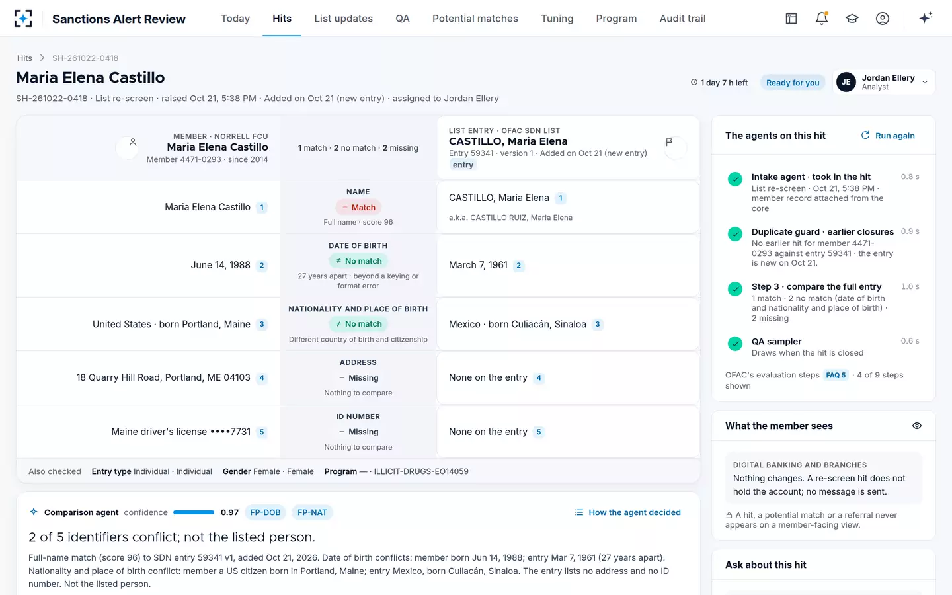Viewport: 952px width, 595px height.
Task: Open the QA tab
Action: click(403, 19)
